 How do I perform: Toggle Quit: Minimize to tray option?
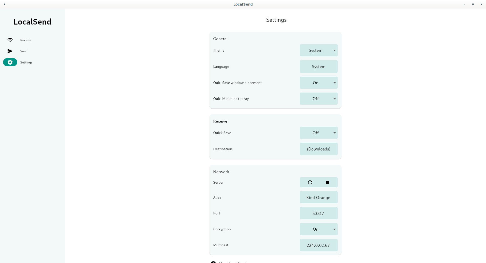[x=318, y=99]
